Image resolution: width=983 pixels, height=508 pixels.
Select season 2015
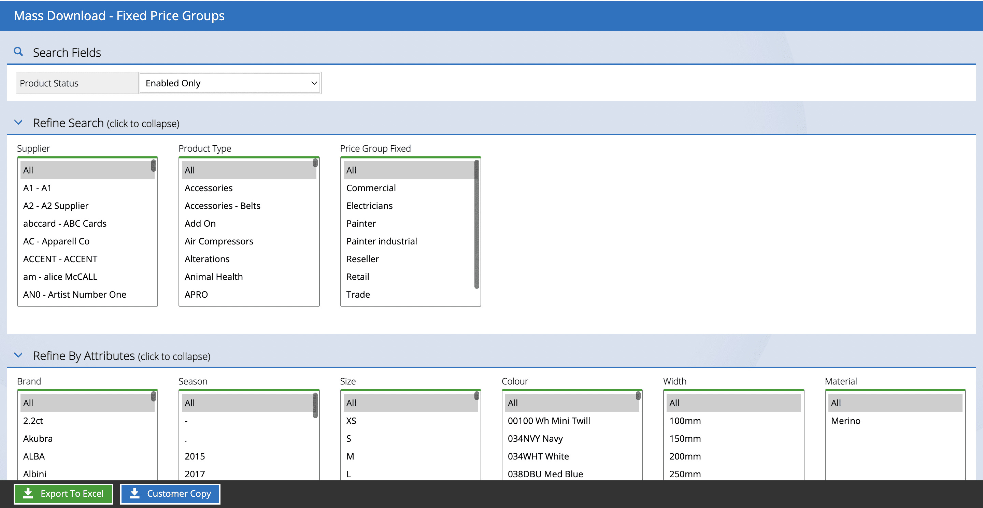pos(249,456)
